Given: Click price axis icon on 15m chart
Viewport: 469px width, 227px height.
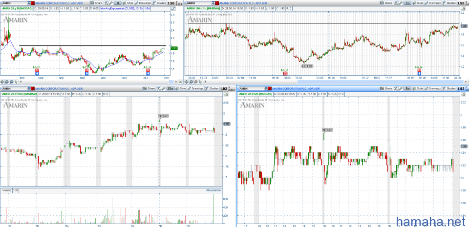Looking at the screenshot, I should [x=226, y=94].
